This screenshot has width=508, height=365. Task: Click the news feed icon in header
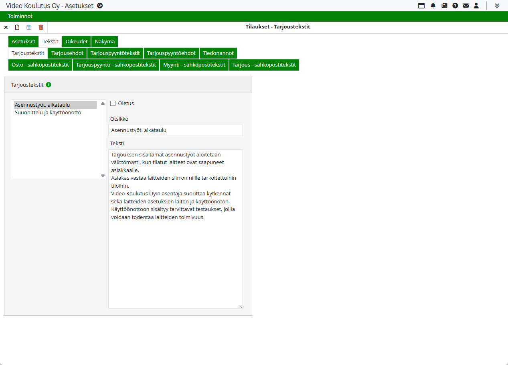click(444, 6)
